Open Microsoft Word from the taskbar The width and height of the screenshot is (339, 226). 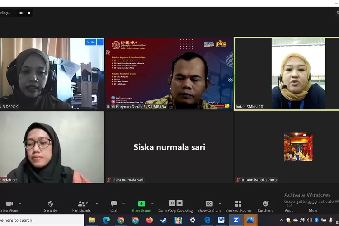pos(221,220)
